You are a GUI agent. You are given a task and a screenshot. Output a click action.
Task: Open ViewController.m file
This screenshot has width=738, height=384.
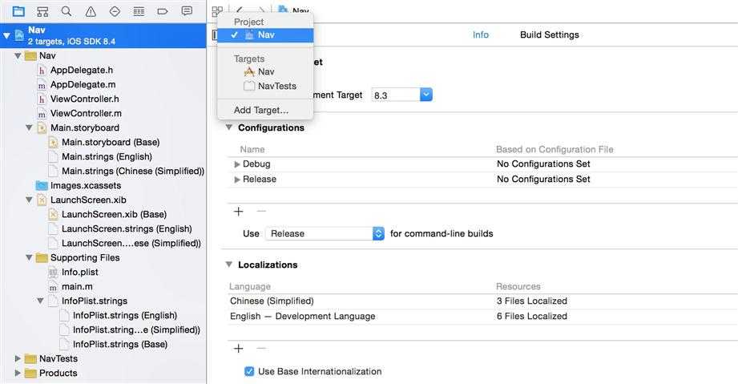(x=86, y=114)
